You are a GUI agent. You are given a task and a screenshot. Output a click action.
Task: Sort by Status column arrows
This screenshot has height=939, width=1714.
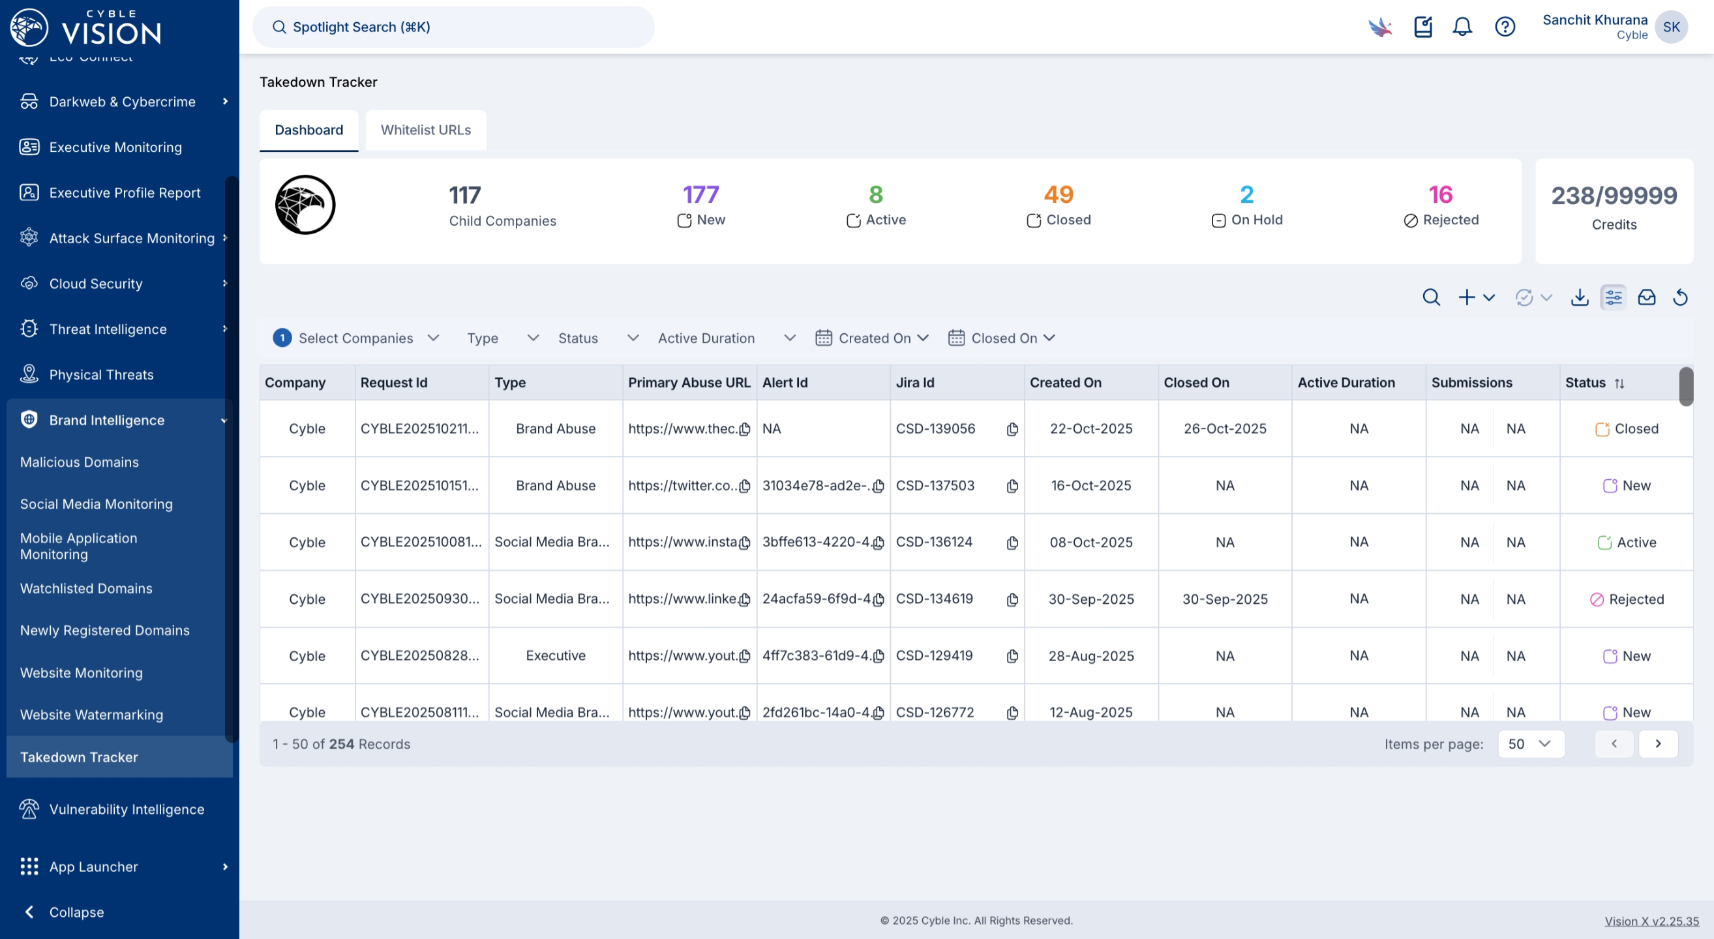tap(1619, 383)
